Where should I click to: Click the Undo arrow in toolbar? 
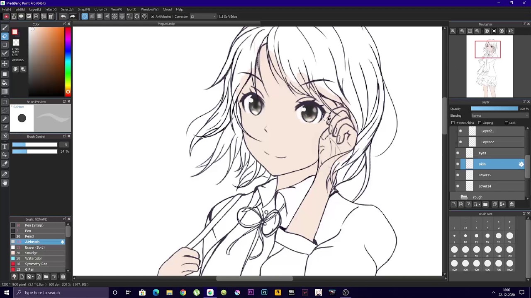(63, 17)
